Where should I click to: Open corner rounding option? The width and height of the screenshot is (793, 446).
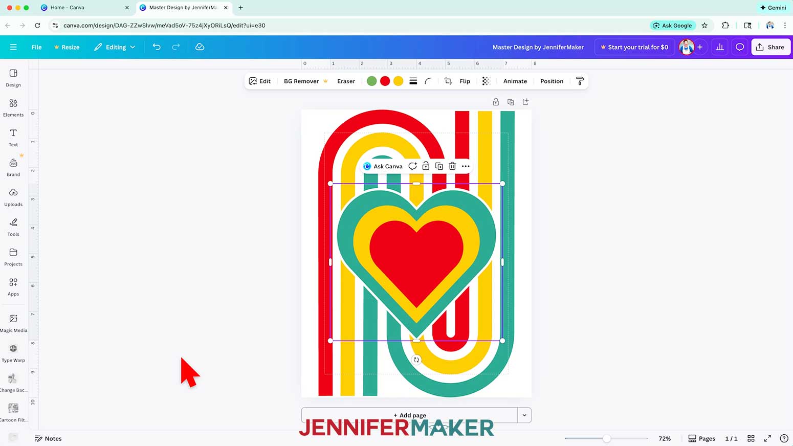(x=428, y=81)
